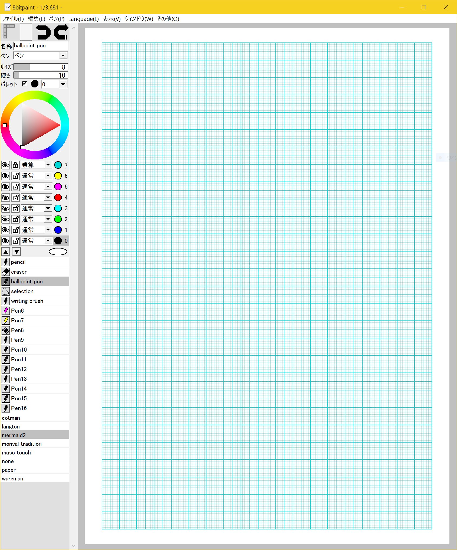Click the size slider
The height and width of the screenshot is (550, 457).
[x=41, y=67]
